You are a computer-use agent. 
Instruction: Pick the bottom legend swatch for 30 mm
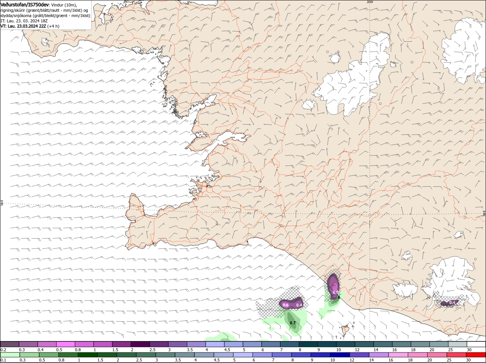476,355
